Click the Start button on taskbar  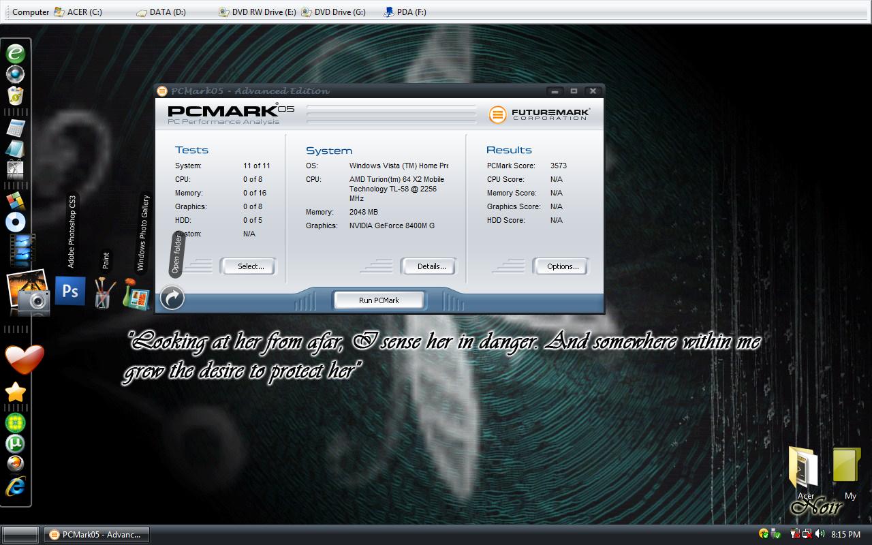[20, 535]
